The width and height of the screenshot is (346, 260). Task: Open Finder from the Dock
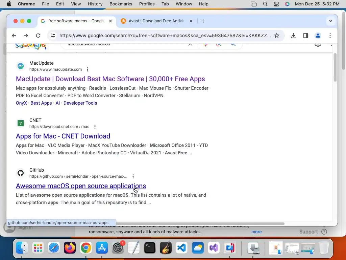[22, 247]
